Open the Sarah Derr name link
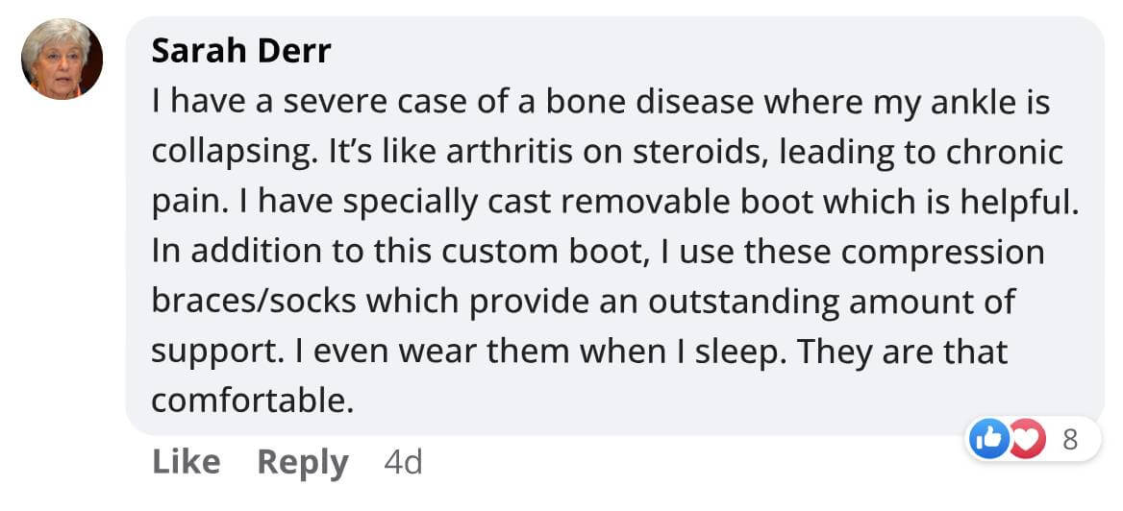This screenshot has width=1123, height=511. point(240,52)
